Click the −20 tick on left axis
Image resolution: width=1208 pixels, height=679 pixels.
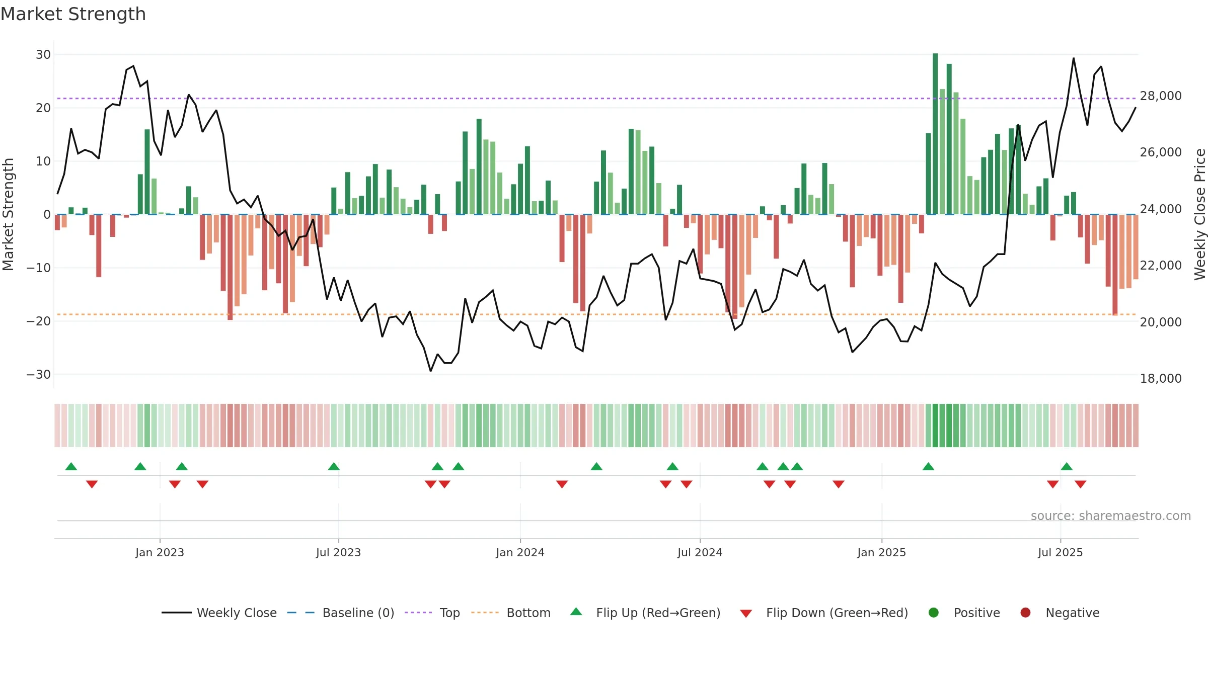tap(39, 321)
